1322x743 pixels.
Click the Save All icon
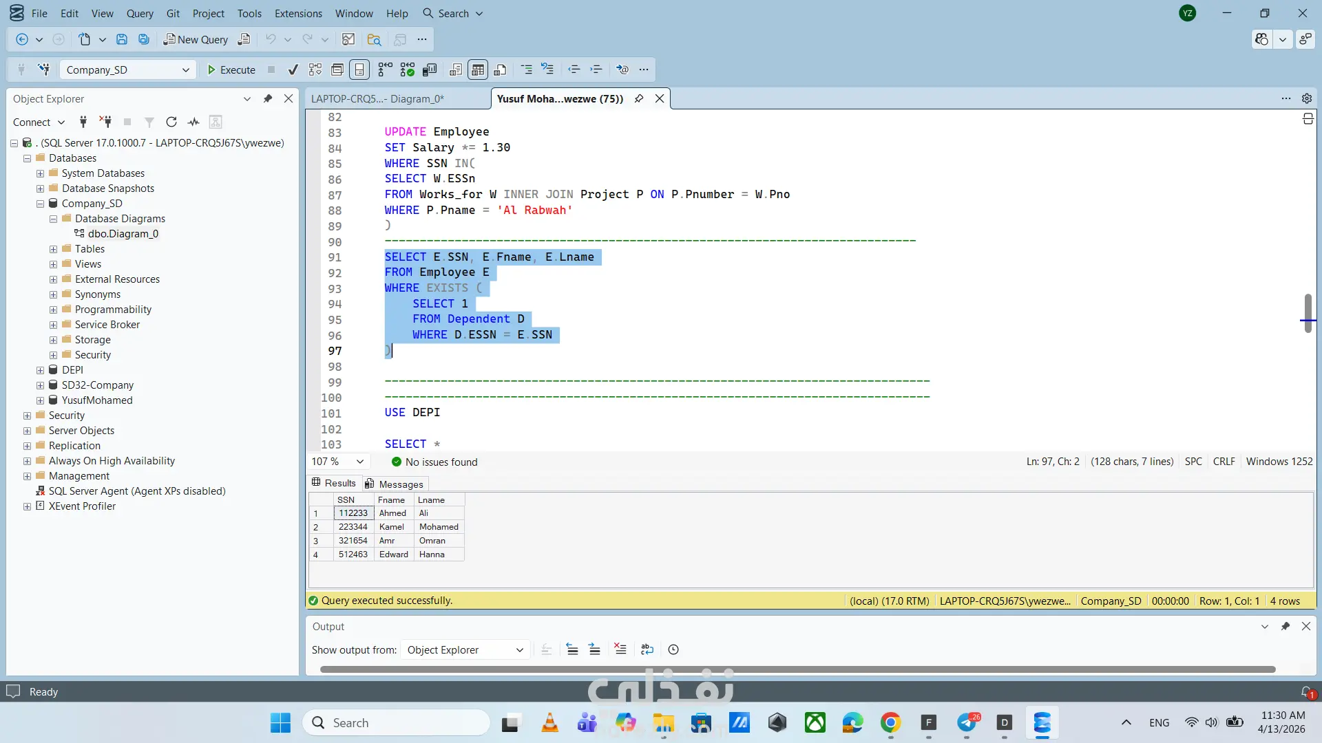click(x=144, y=39)
